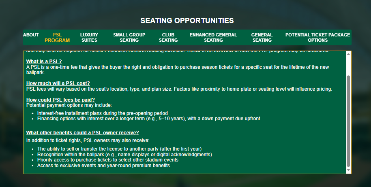This screenshot has height=187, width=371.
Task: Select the PSL Program tab
Action: (x=57, y=38)
